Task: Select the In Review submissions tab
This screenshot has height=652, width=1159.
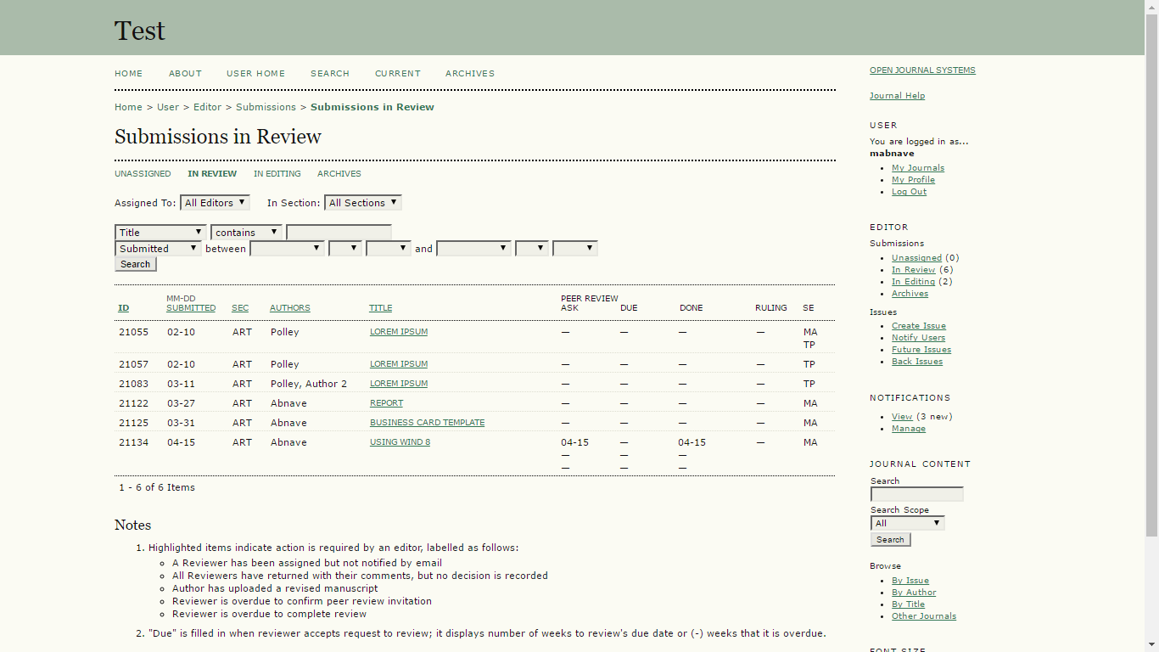Action: (212, 174)
